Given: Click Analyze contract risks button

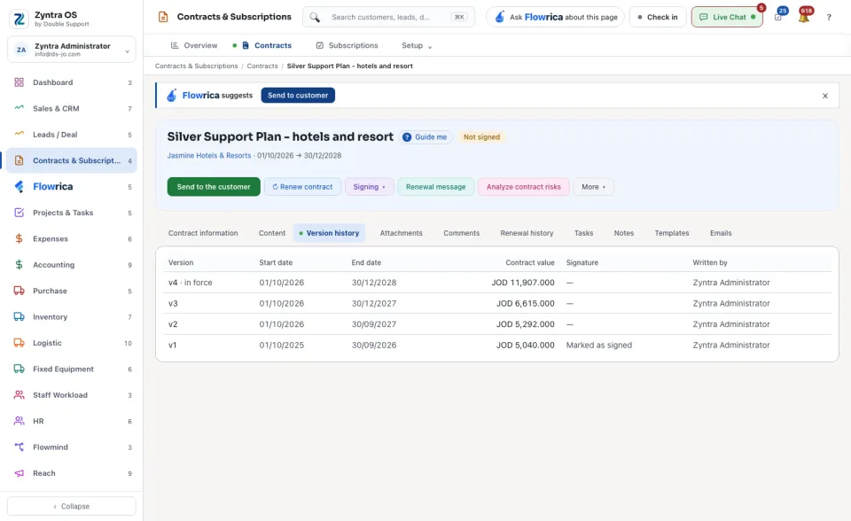Looking at the screenshot, I should 524,187.
